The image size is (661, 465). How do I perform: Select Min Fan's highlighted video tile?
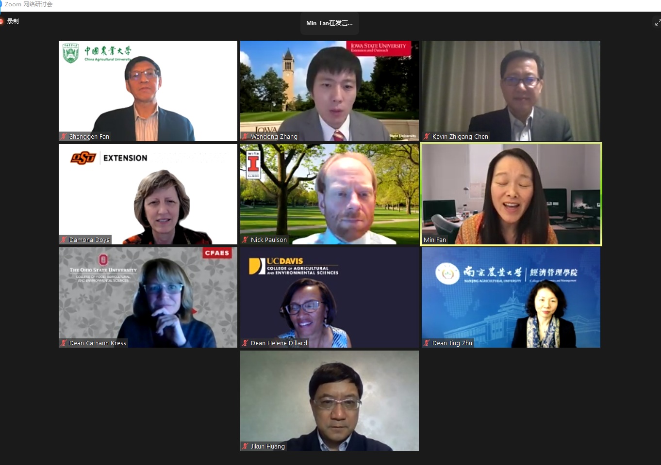point(511,194)
